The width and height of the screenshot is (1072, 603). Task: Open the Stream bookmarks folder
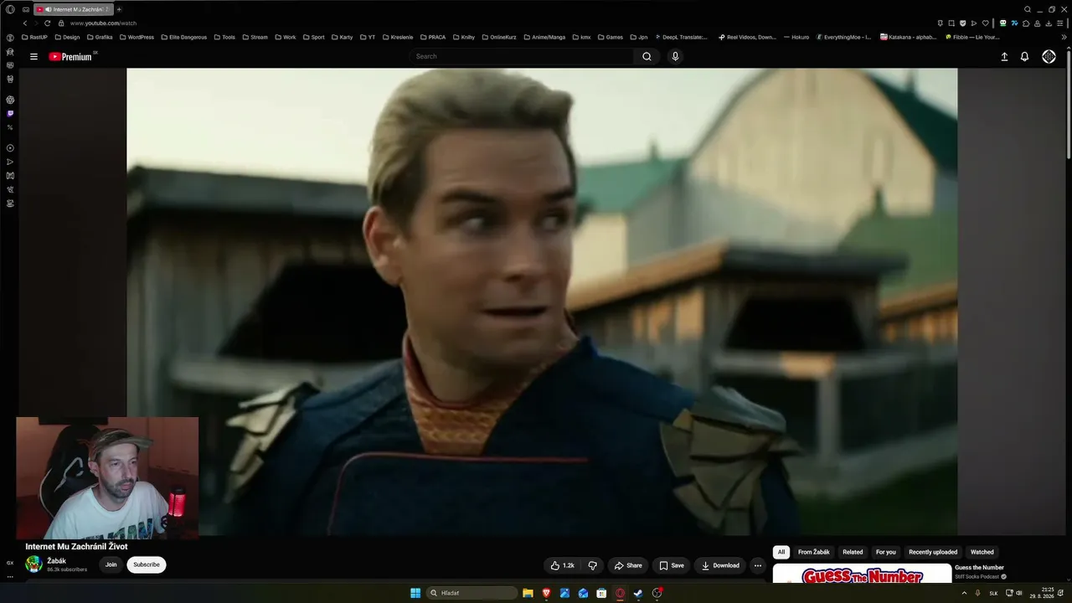pos(255,37)
